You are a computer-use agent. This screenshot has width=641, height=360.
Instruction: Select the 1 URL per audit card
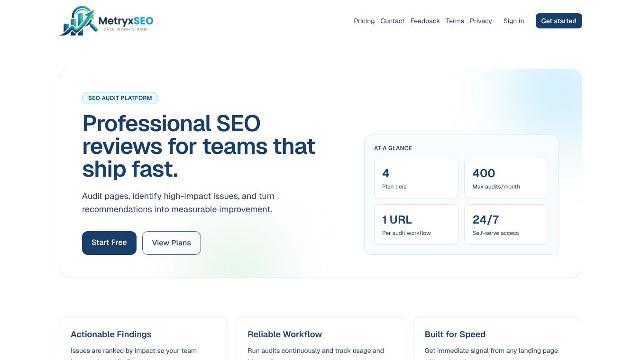[416, 224]
